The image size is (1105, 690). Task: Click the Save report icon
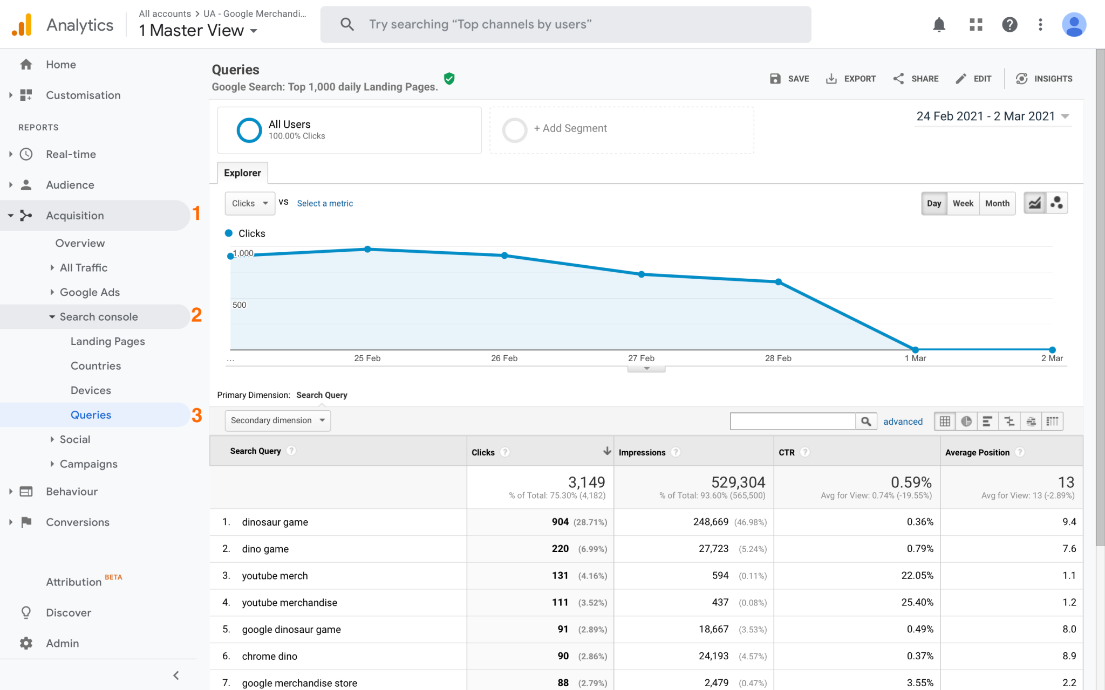(776, 78)
